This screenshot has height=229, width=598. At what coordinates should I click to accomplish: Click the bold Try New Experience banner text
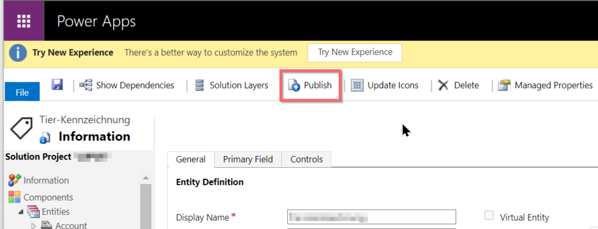73,53
